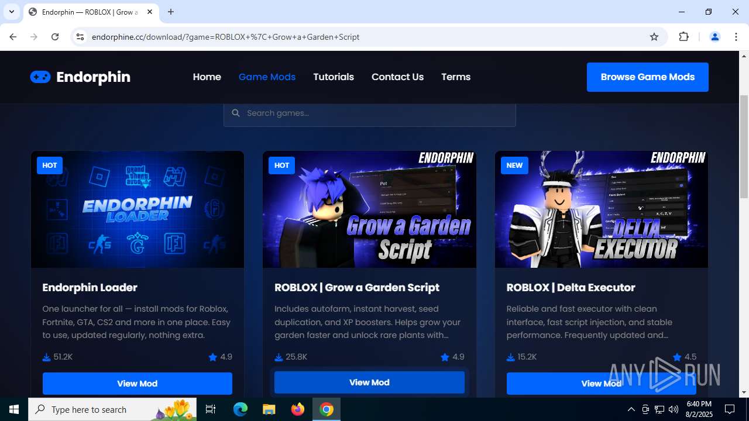Viewport: 749px width, 421px height.
Task: Open the Chrome profile avatar icon
Action: point(714,37)
